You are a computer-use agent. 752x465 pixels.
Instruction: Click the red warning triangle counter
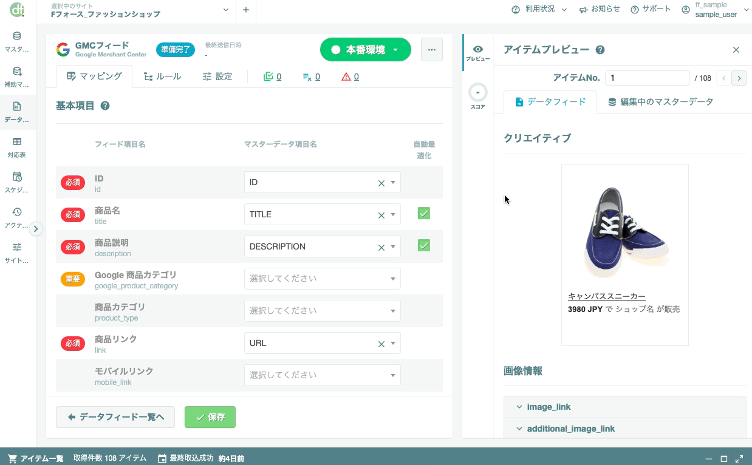pos(350,76)
